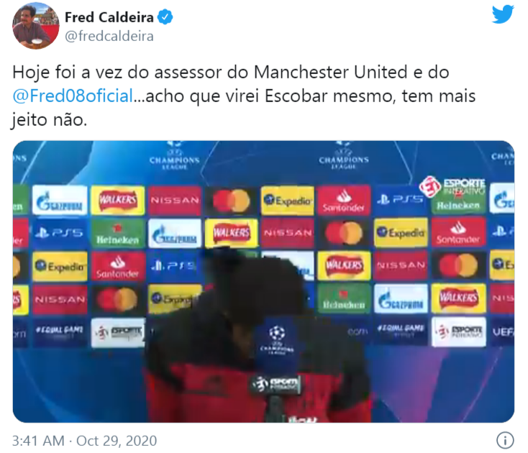Click the Oct 29, 2020 date

point(117,441)
